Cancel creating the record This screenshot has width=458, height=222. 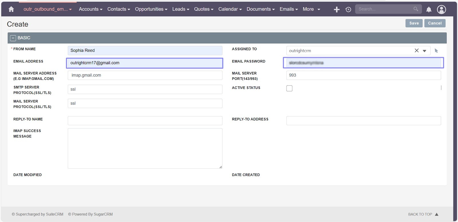point(435,23)
